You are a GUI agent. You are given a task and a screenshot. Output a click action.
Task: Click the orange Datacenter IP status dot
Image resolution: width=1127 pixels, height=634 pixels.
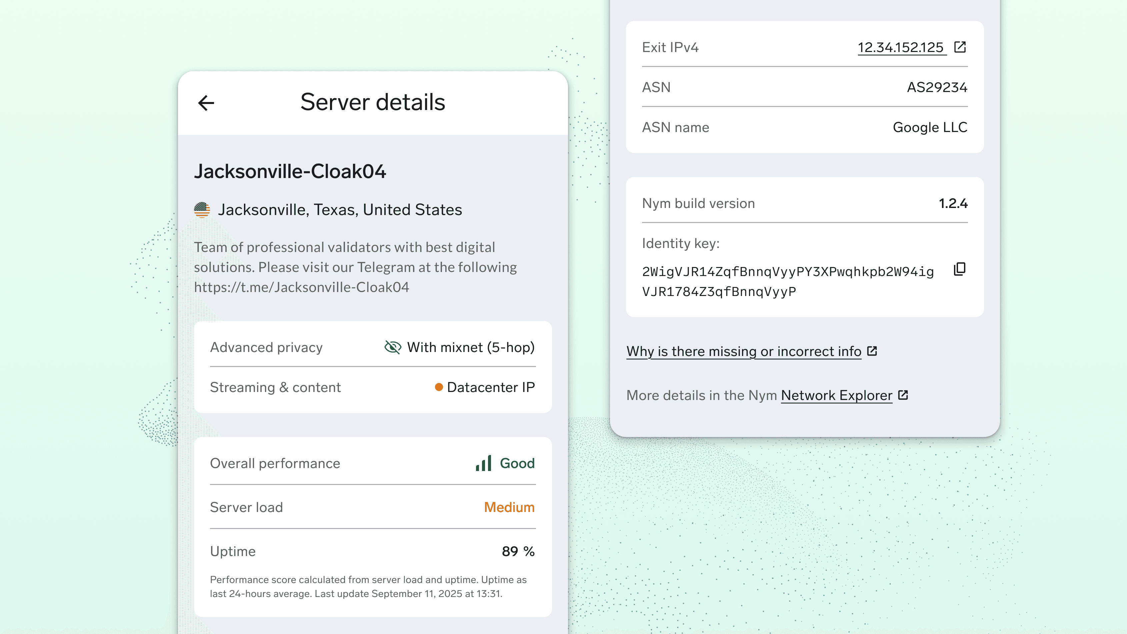tap(439, 387)
